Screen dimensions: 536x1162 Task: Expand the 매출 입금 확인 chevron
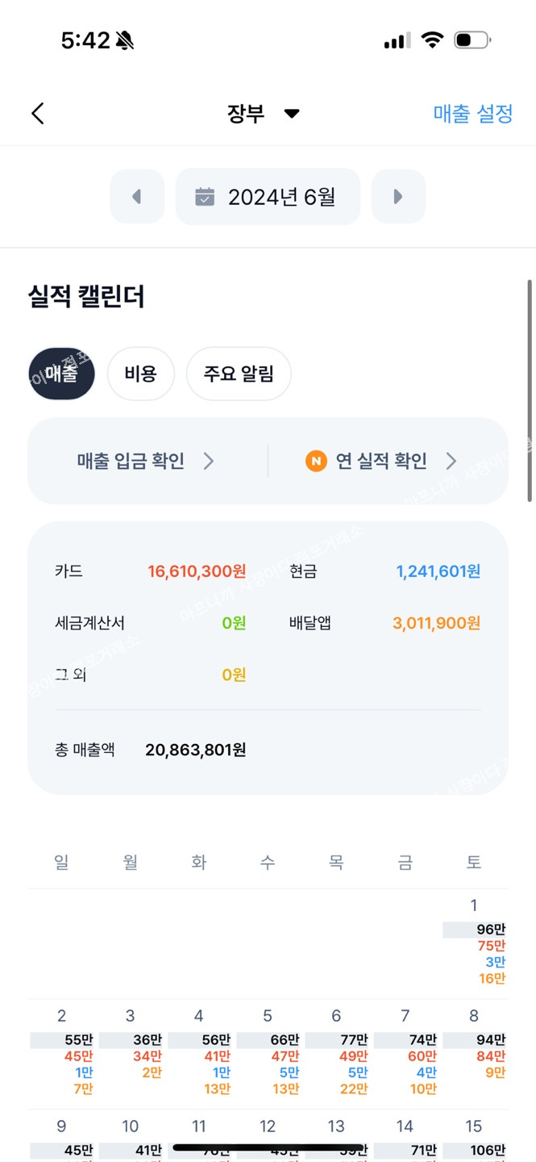point(209,461)
